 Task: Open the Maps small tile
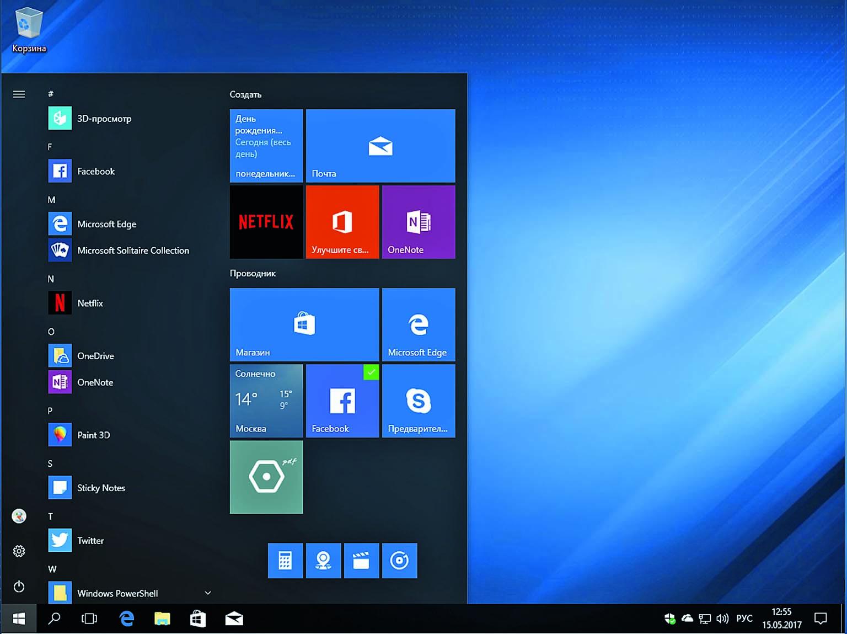pos(323,561)
